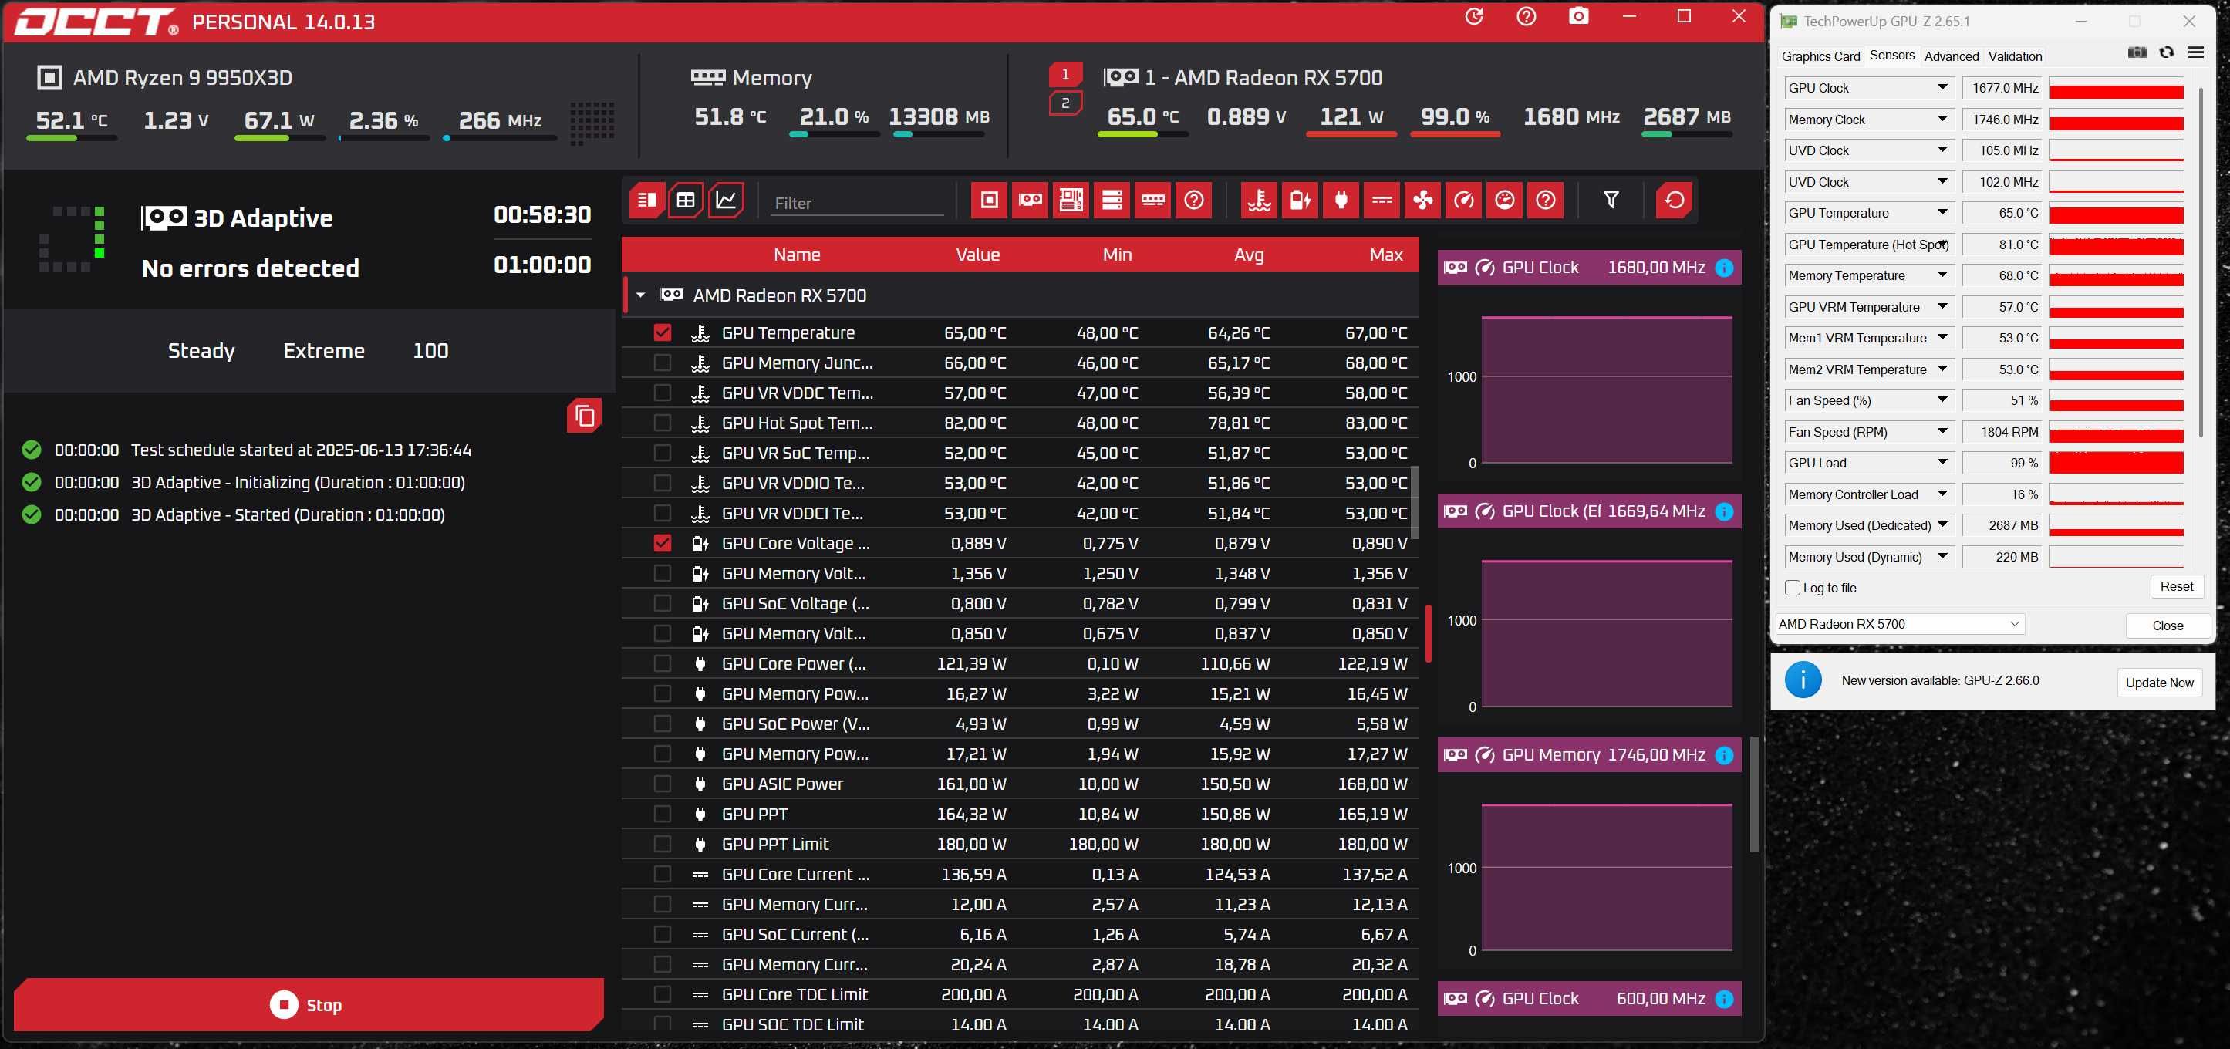The width and height of the screenshot is (2230, 1049).
Task: Click the funnel filter icon
Action: pos(1610,200)
